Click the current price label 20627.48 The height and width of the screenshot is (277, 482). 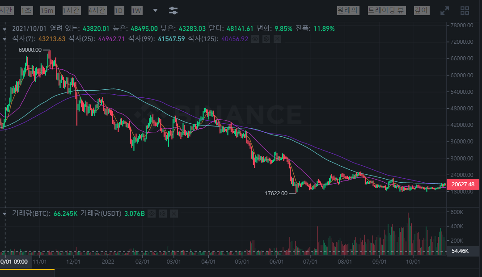pos(463,184)
